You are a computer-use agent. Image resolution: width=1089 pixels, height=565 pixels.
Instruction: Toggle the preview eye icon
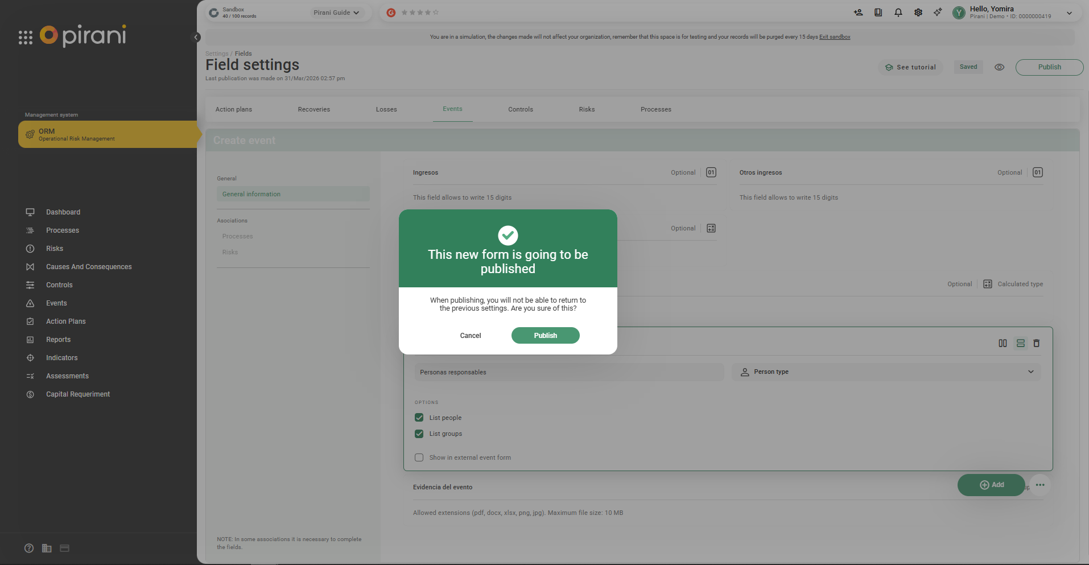click(999, 67)
